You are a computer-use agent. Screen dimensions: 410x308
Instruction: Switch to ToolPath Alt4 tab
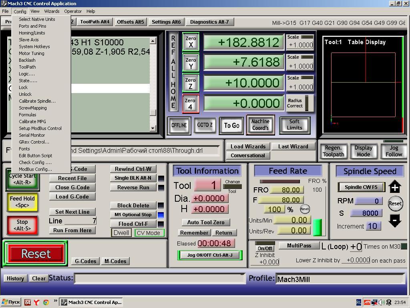pos(94,22)
